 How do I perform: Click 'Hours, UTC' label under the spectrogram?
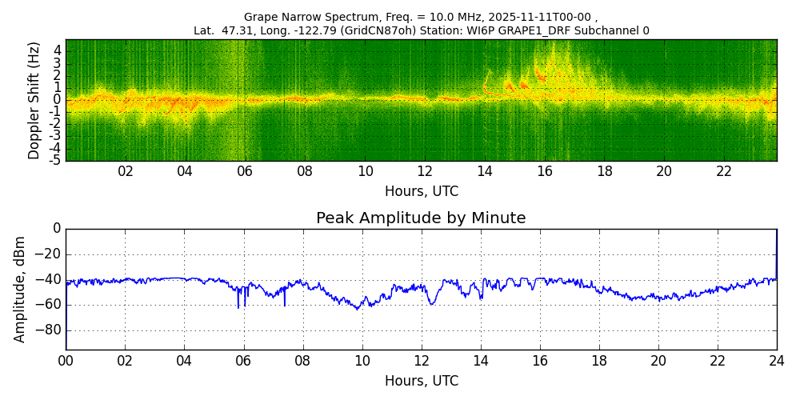pos(421,192)
